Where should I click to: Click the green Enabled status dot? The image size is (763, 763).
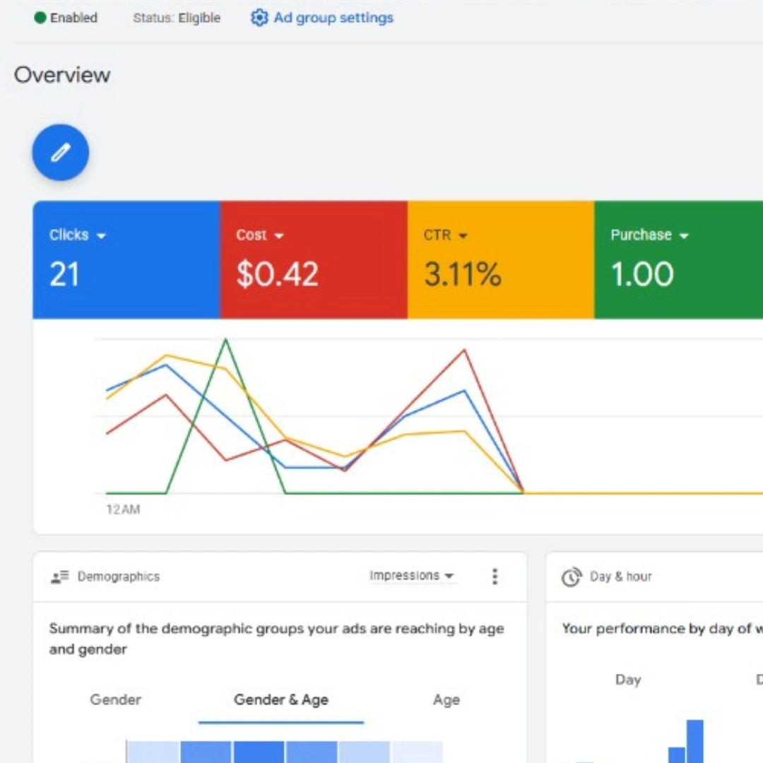coord(40,18)
